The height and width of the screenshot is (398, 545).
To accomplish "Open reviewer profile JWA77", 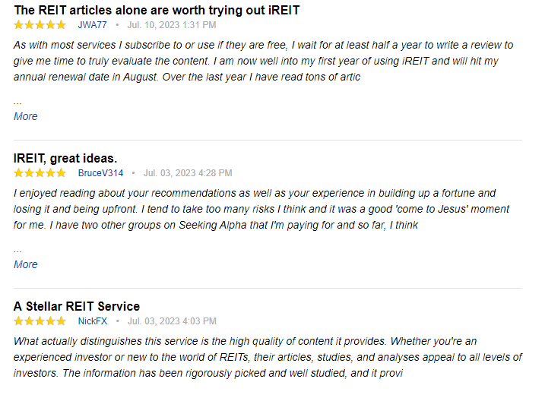I will pos(92,25).
